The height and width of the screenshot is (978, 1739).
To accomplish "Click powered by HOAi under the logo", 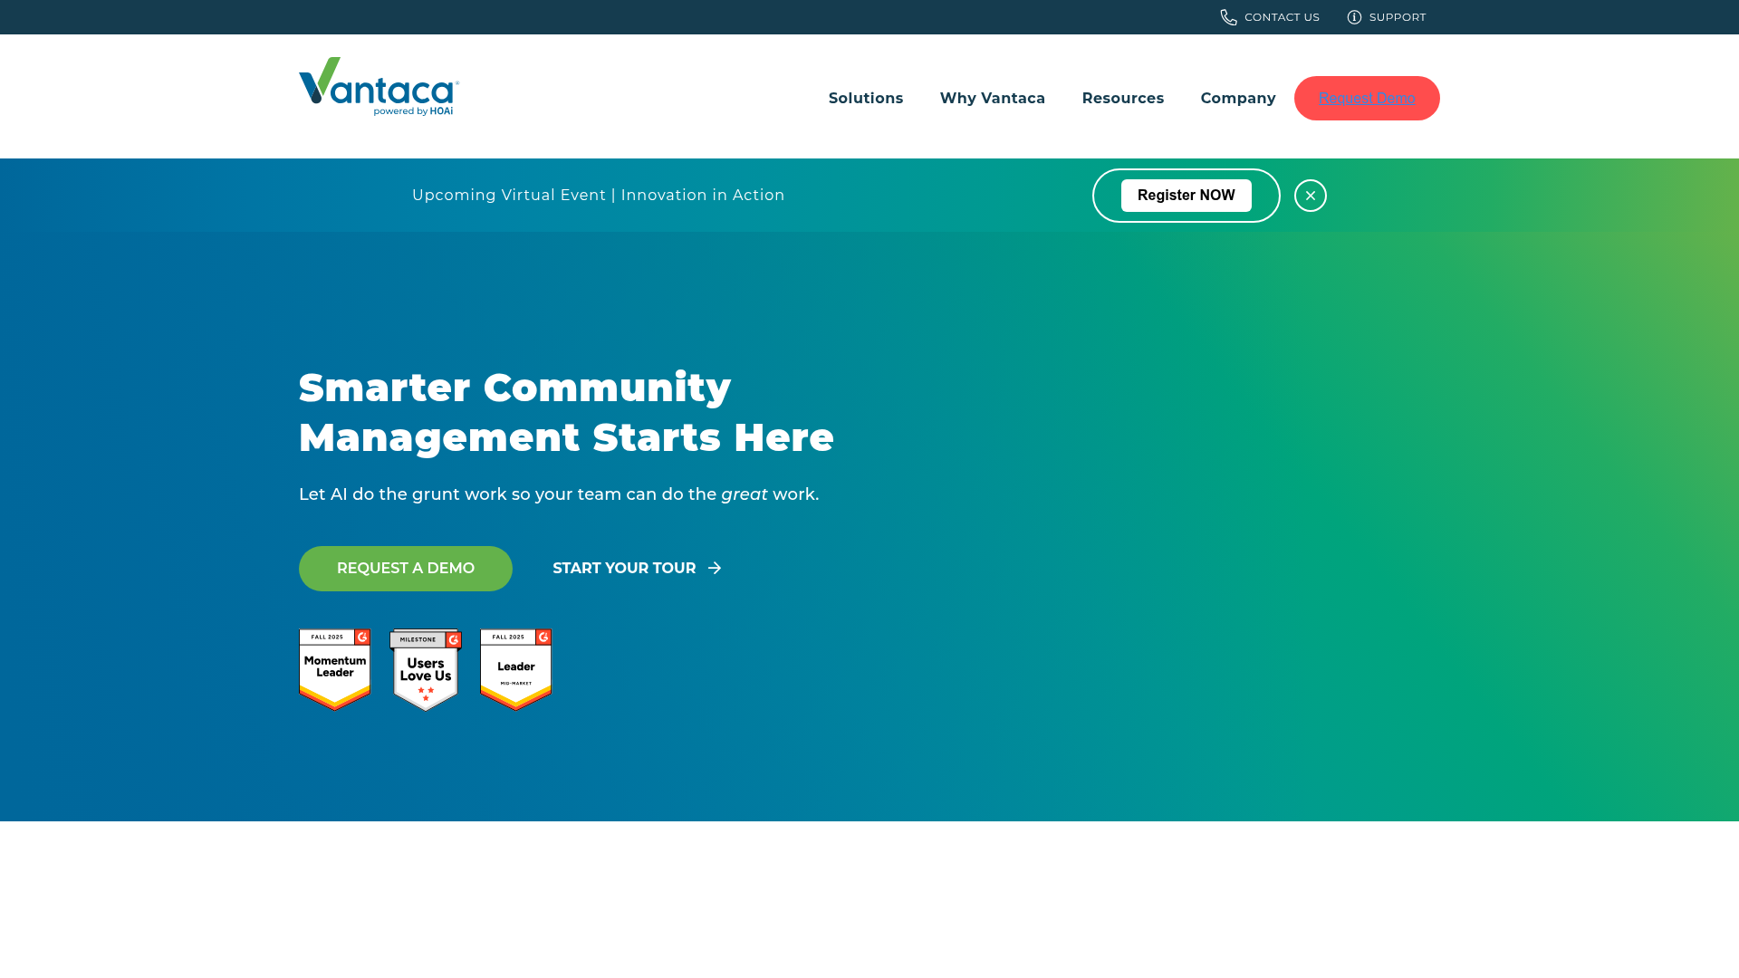I will 412,111.
